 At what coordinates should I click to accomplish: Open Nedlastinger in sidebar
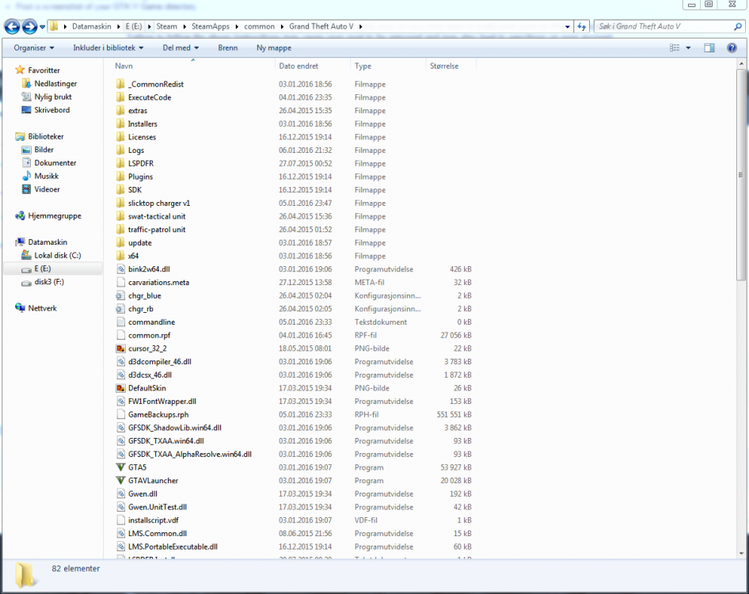[x=55, y=84]
